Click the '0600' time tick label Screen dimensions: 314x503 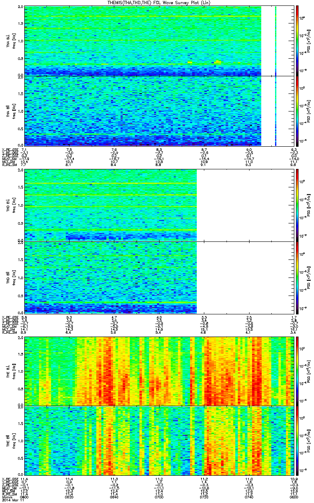click(x=24, y=497)
